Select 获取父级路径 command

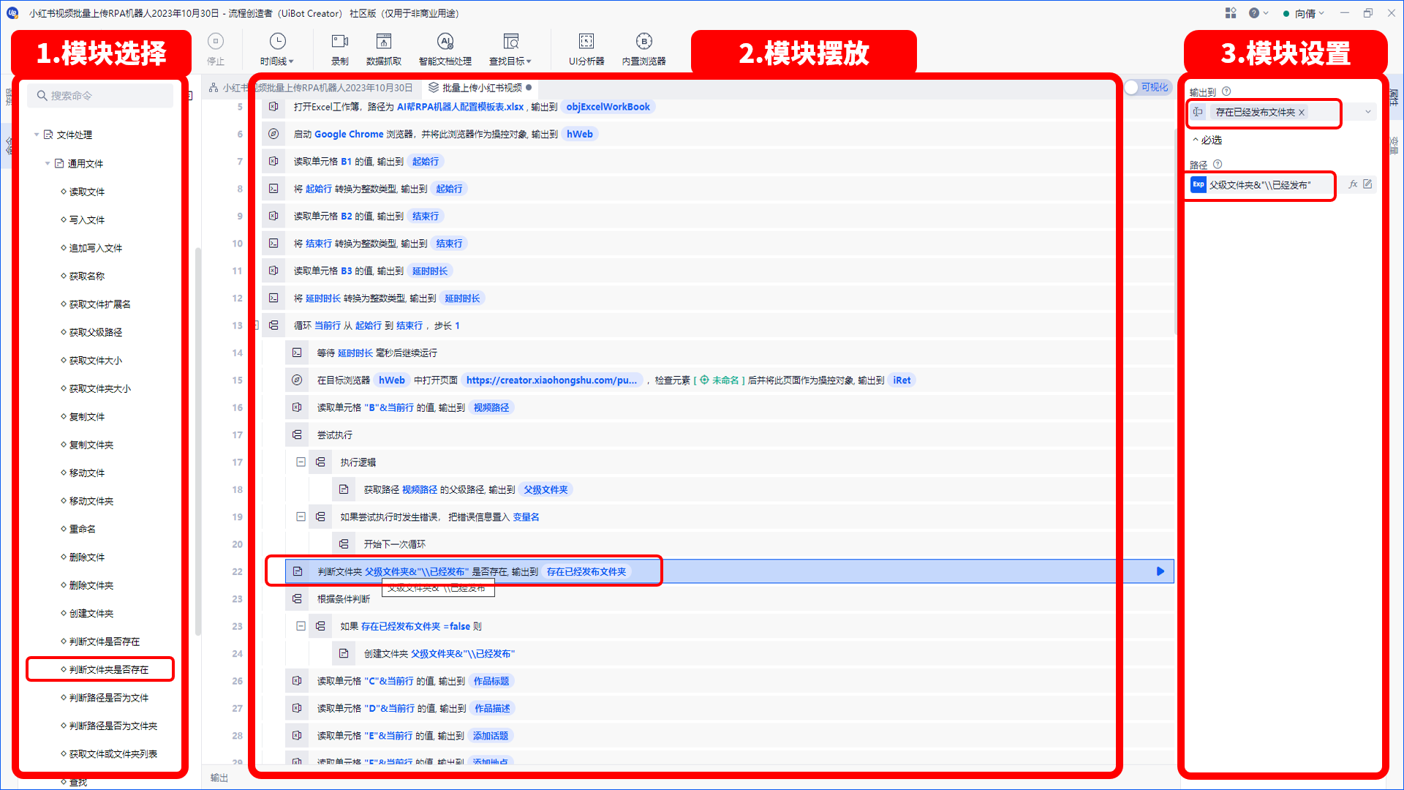[x=95, y=332]
